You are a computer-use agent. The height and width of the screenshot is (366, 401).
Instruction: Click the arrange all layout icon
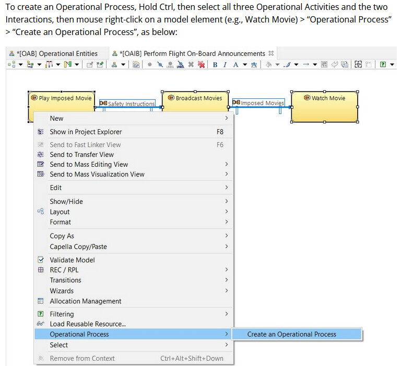coord(11,64)
